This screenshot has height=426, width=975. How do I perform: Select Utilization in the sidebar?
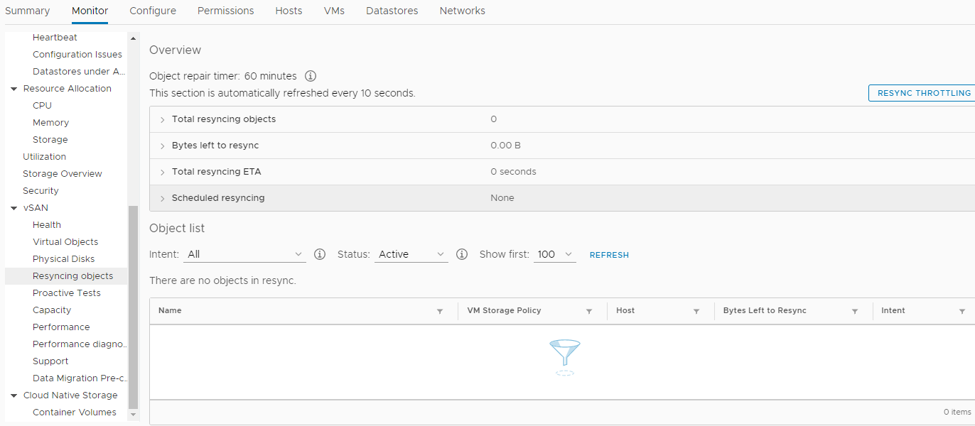point(44,157)
